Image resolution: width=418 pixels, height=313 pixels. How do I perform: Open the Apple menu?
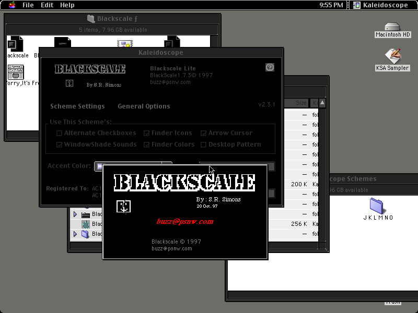pyautogui.click(x=12, y=5)
